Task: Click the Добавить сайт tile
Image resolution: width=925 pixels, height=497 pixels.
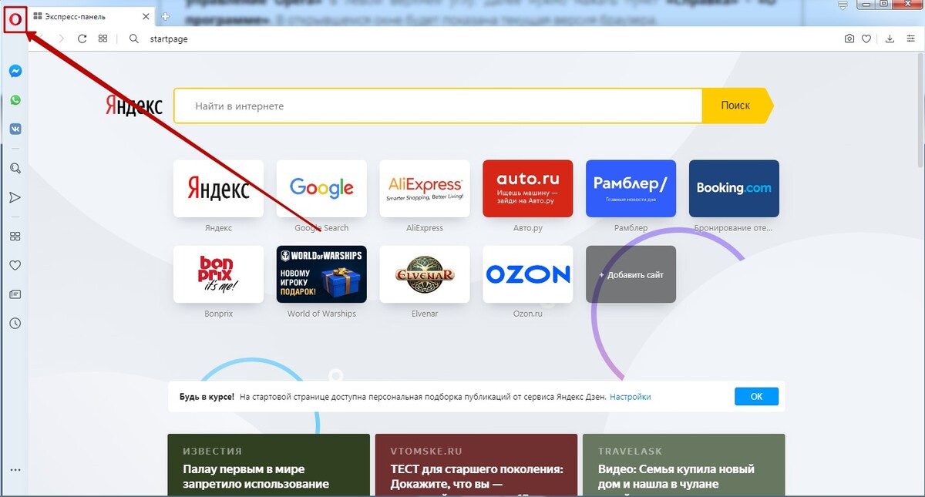Action: [631, 274]
